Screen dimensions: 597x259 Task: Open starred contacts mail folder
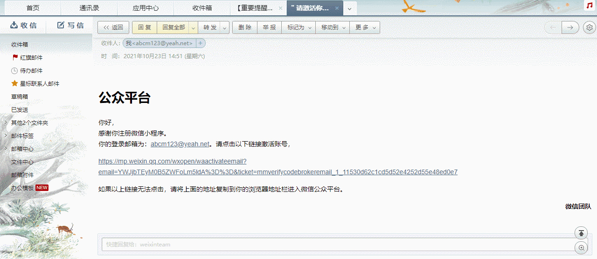click(35, 84)
